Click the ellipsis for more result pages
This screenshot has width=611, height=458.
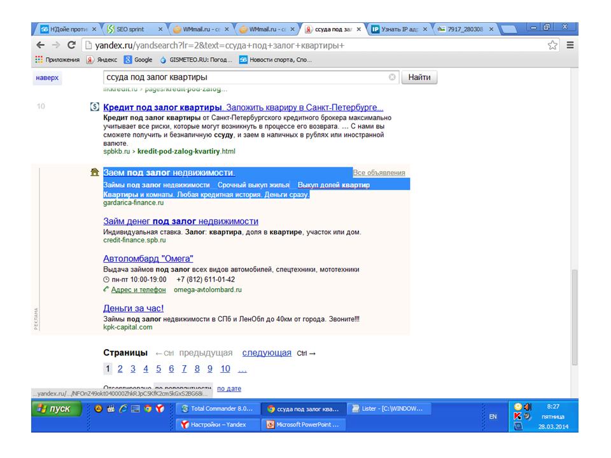242,369
